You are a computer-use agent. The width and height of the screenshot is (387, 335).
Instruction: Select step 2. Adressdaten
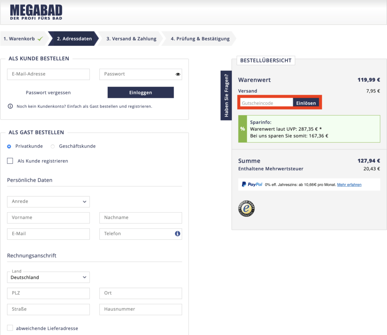pos(74,39)
